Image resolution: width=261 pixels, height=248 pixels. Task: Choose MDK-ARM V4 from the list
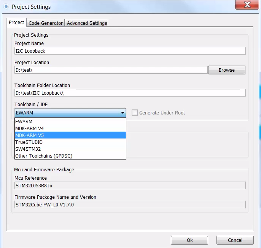tap(70, 128)
